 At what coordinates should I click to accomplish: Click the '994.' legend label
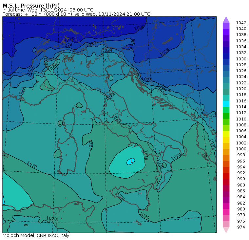point(242,167)
